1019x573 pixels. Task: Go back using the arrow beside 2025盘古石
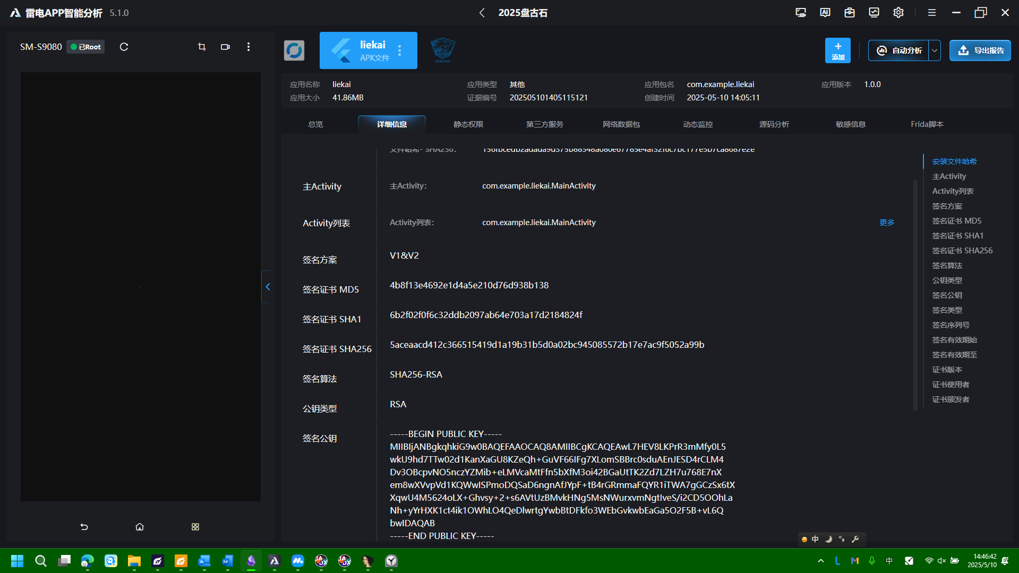[x=482, y=13]
